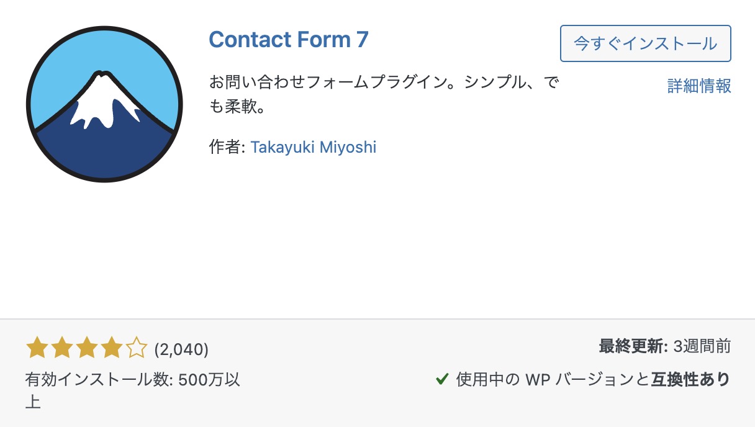Click the 作者: label
The height and width of the screenshot is (427, 755).
tap(228, 148)
